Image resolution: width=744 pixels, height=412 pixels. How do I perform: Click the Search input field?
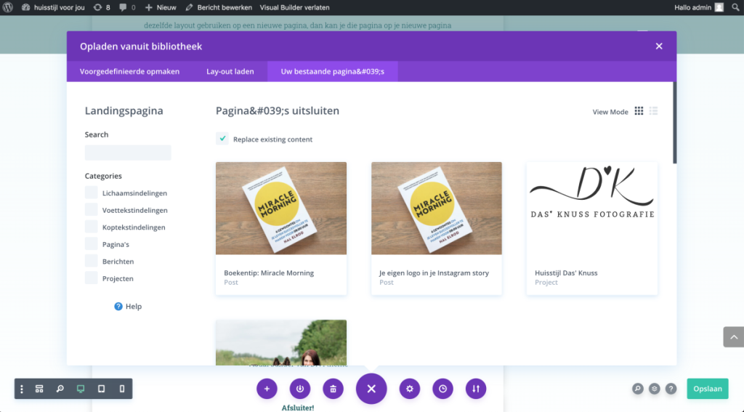click(128, 153)
